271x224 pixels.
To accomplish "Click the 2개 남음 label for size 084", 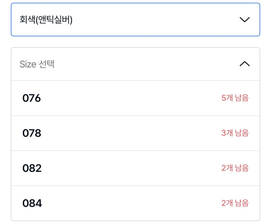I will [235, 203].
